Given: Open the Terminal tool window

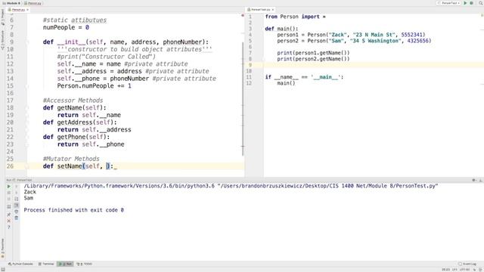Looking at the screenshot, I should click(x=46, y=264).
